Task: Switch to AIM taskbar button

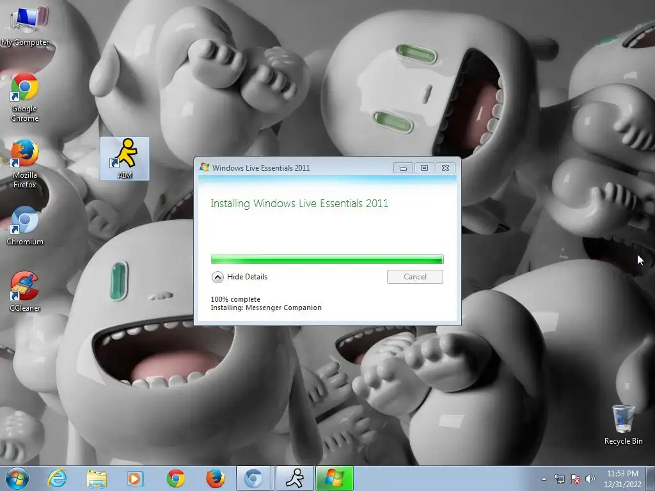Action: click(294, 478)
